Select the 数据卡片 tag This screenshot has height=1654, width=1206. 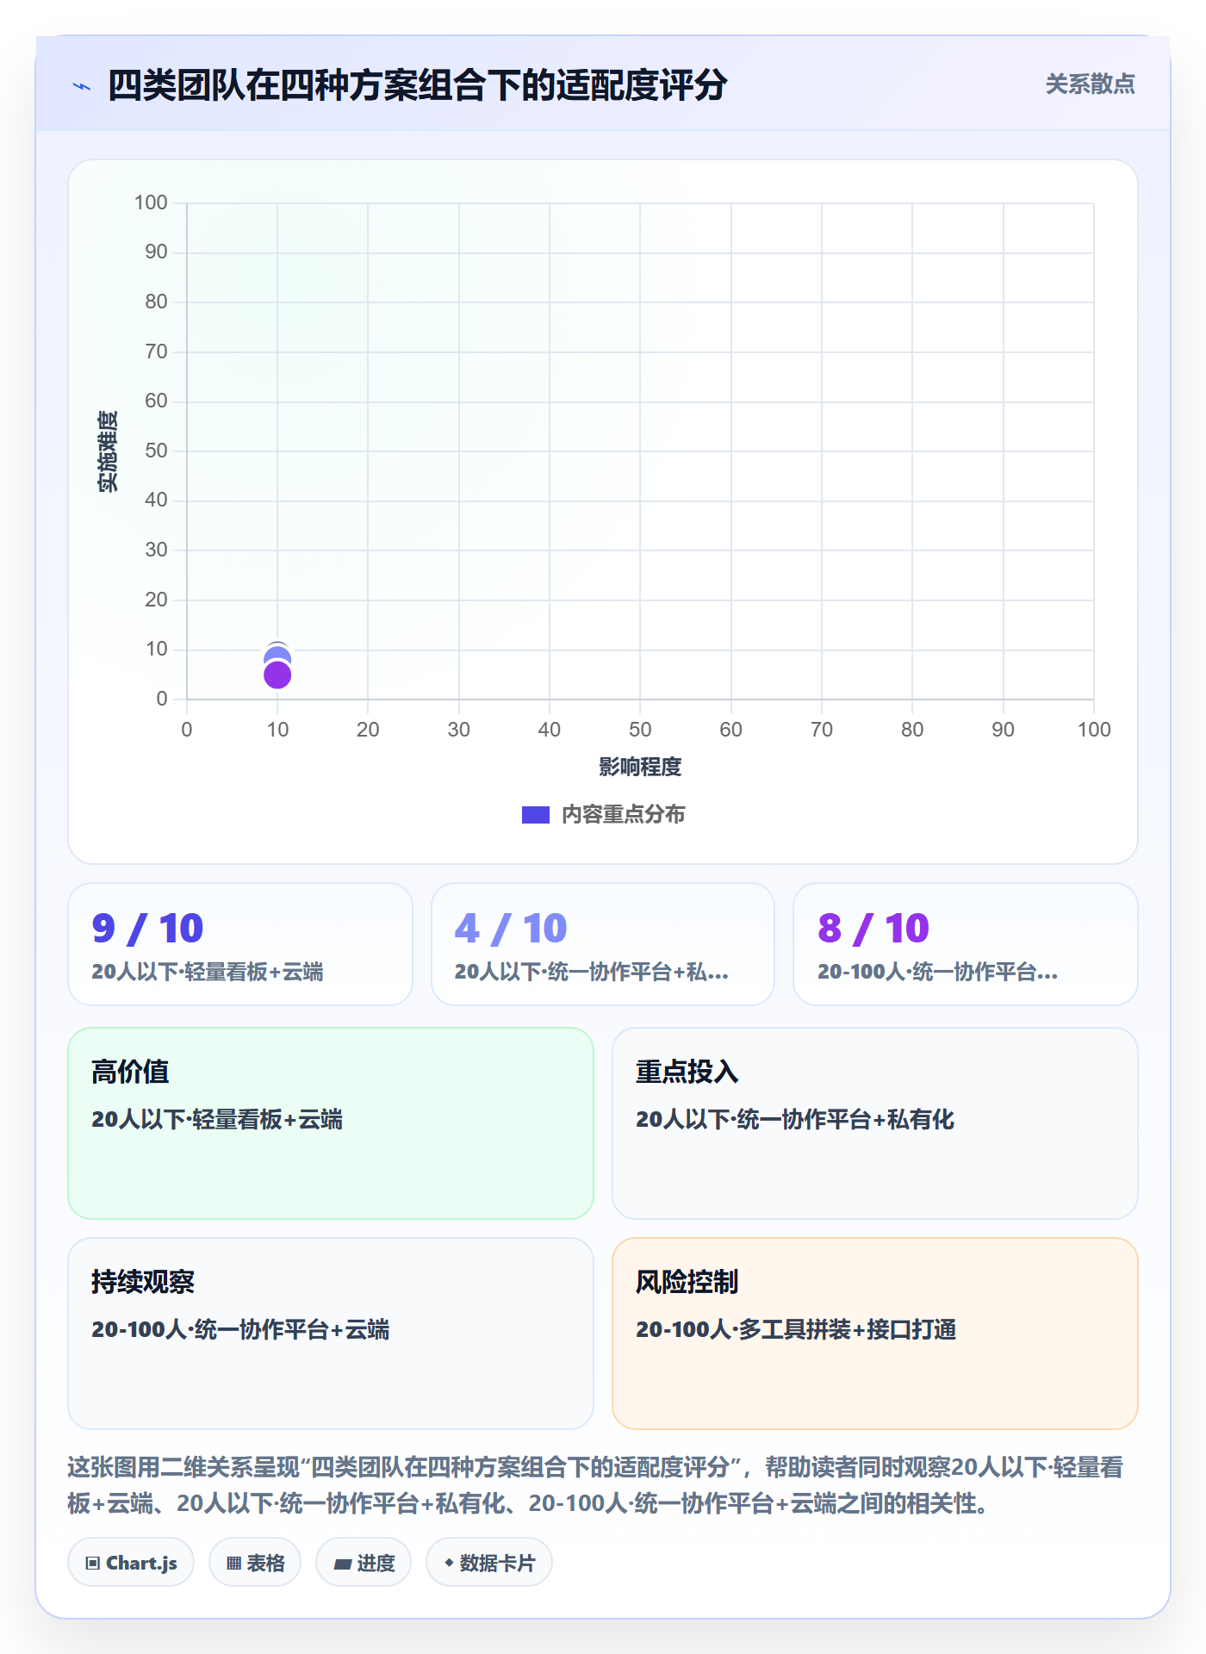pos(489,1562)
